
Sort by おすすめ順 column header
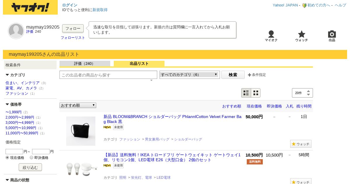pos(232,106)
